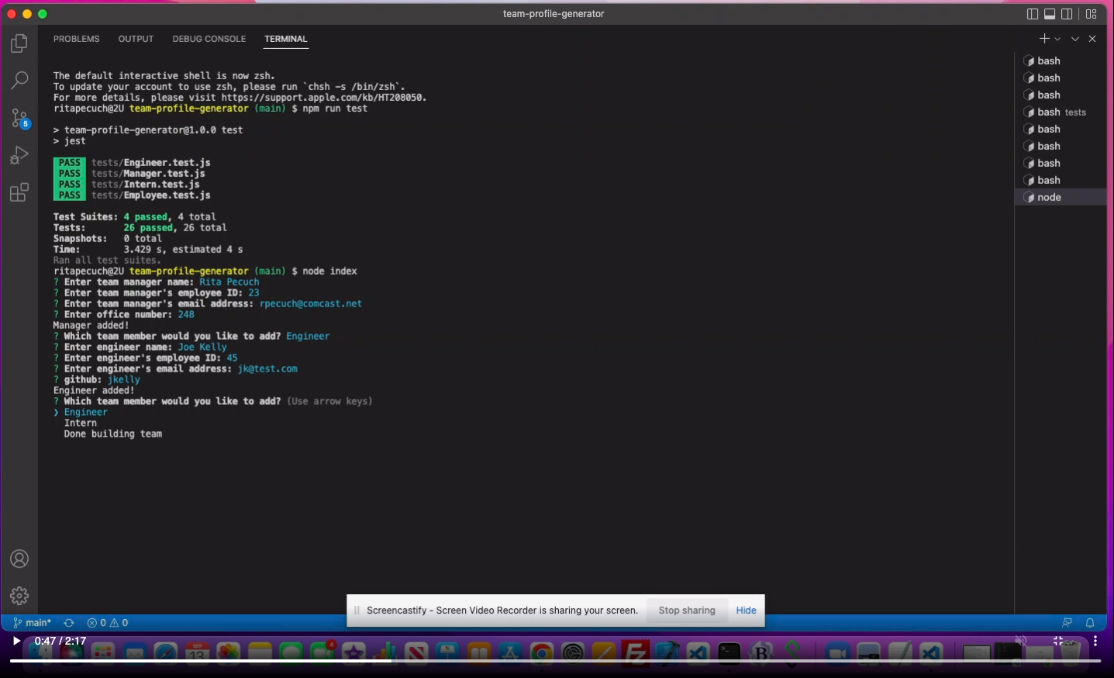Click the Accounts icon in activity bar
The height and width of the screenshot is (678, 1114).
[x=19, y=559]
